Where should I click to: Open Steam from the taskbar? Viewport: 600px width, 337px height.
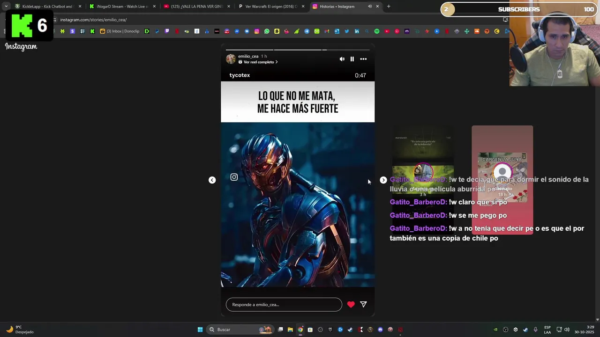point(350,330)
